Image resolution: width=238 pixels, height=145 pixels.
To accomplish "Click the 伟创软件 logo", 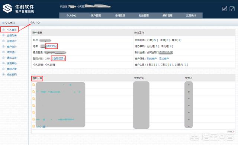I will (x=18, y=9).
